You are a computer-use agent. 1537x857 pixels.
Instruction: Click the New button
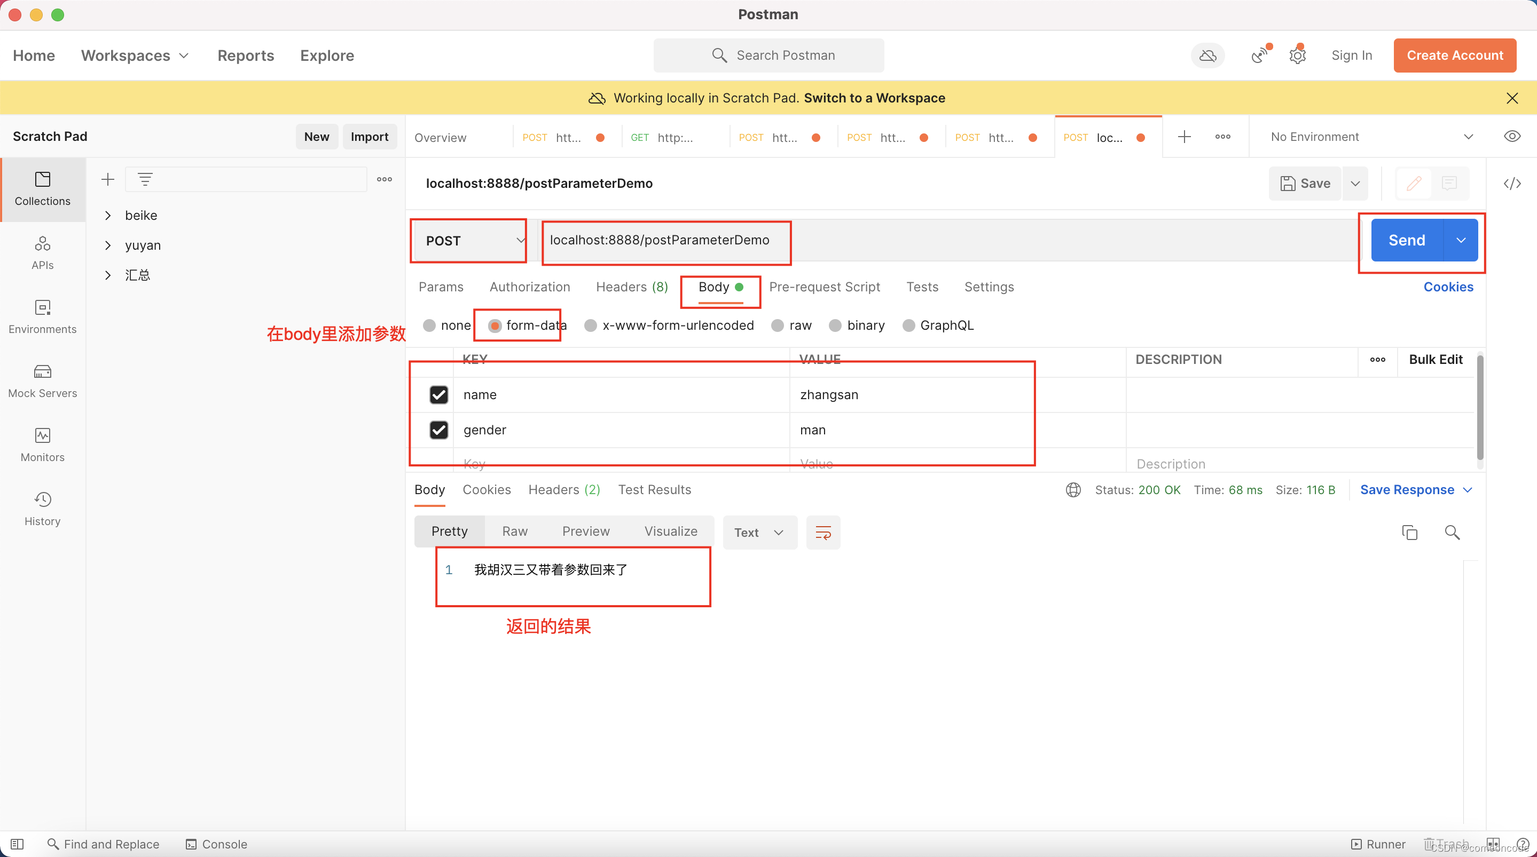(x=317, y=137)
